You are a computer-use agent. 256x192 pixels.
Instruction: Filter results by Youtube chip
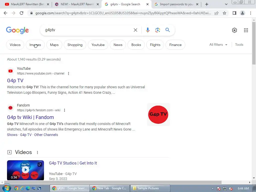click(x=98, y=45)
